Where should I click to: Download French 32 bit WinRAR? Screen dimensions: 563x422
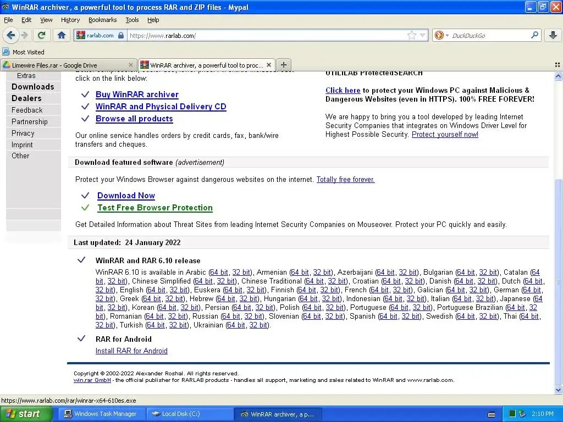pos(402,290)
